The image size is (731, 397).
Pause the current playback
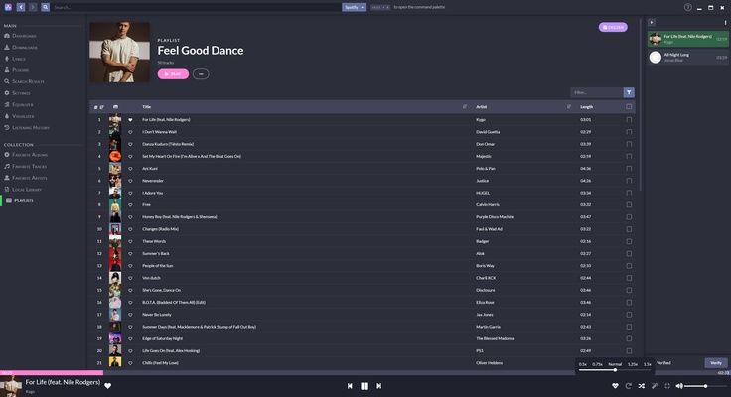pyautogui.click(x=365, y=386)
